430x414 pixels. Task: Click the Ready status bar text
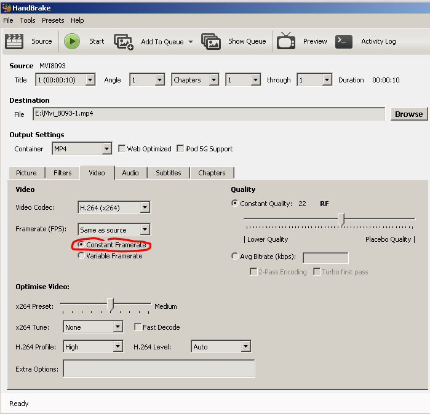pyautogui.click(x=19, y=404)
